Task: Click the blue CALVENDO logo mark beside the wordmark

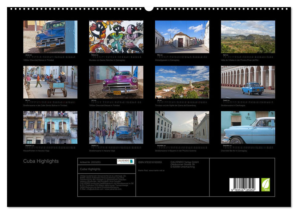Action: point(131,161)
